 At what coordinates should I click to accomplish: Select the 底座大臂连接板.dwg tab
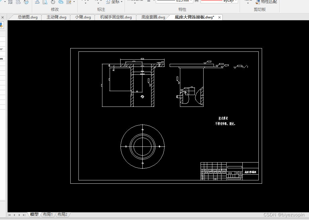point(194,17)
